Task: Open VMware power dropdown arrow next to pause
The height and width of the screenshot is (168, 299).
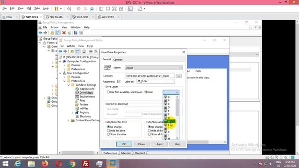Action: [61, 9]
